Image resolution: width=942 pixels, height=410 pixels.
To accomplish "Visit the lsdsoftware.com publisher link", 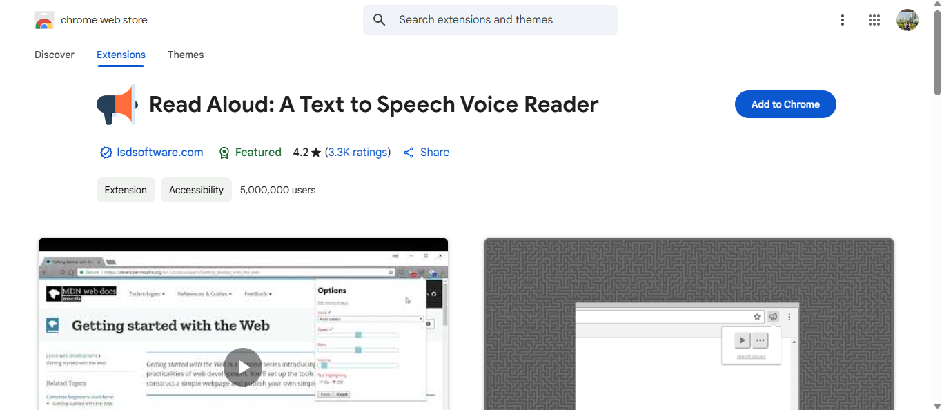I will point(159,152).
